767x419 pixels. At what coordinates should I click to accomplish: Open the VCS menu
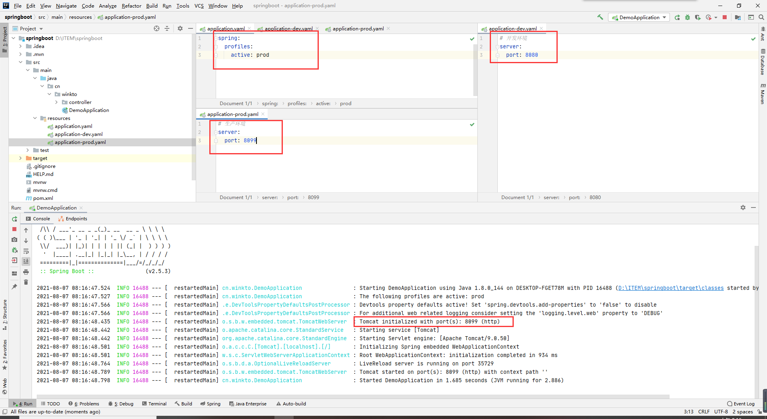coord(199,6)
